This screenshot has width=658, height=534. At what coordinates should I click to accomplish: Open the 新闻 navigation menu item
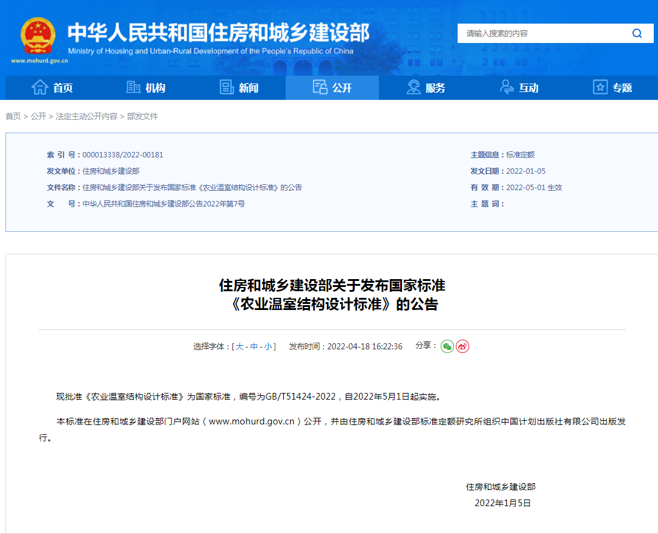tap(248, 88)
